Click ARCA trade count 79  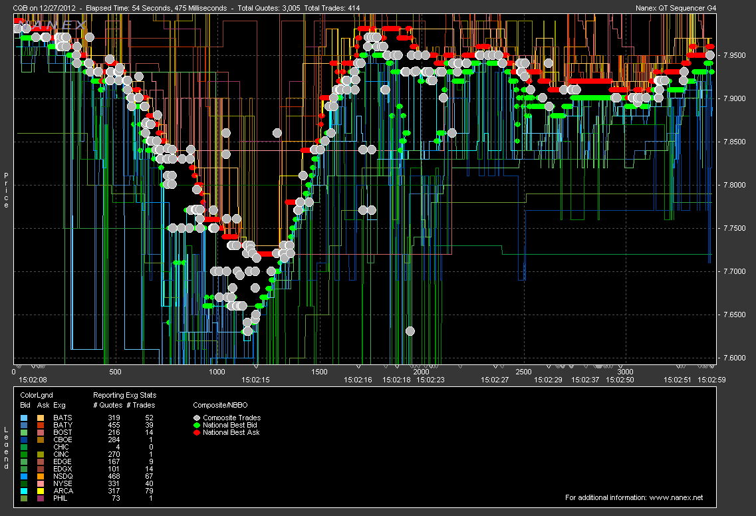pyautogui.click(x=149, y=491)
